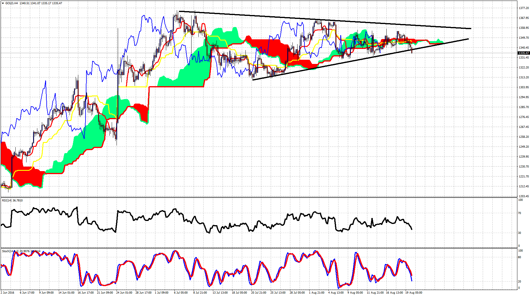The width and height of the screenshot is (530, 296).
Task: Click the 8 Jul 21:00 time label
Action: coord(200,293)
